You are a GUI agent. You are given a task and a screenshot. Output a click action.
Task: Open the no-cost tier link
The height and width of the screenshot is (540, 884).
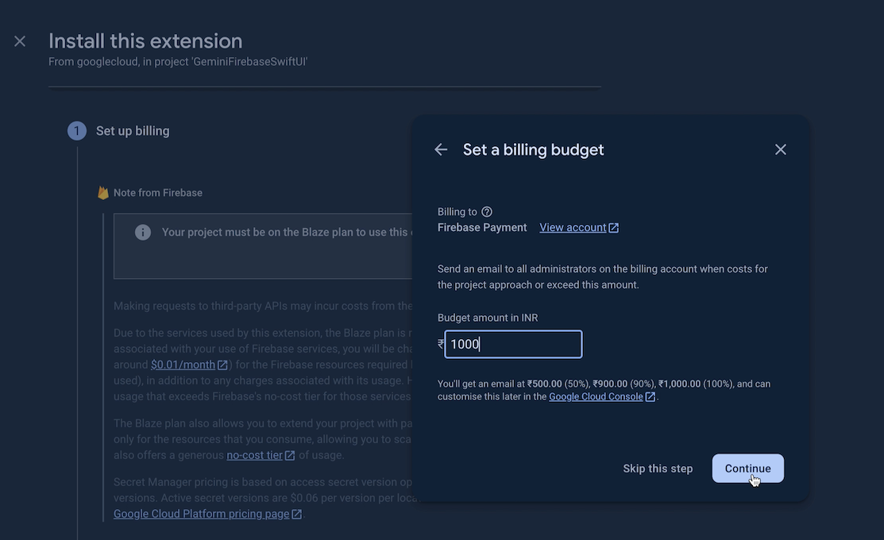[254, 456]
